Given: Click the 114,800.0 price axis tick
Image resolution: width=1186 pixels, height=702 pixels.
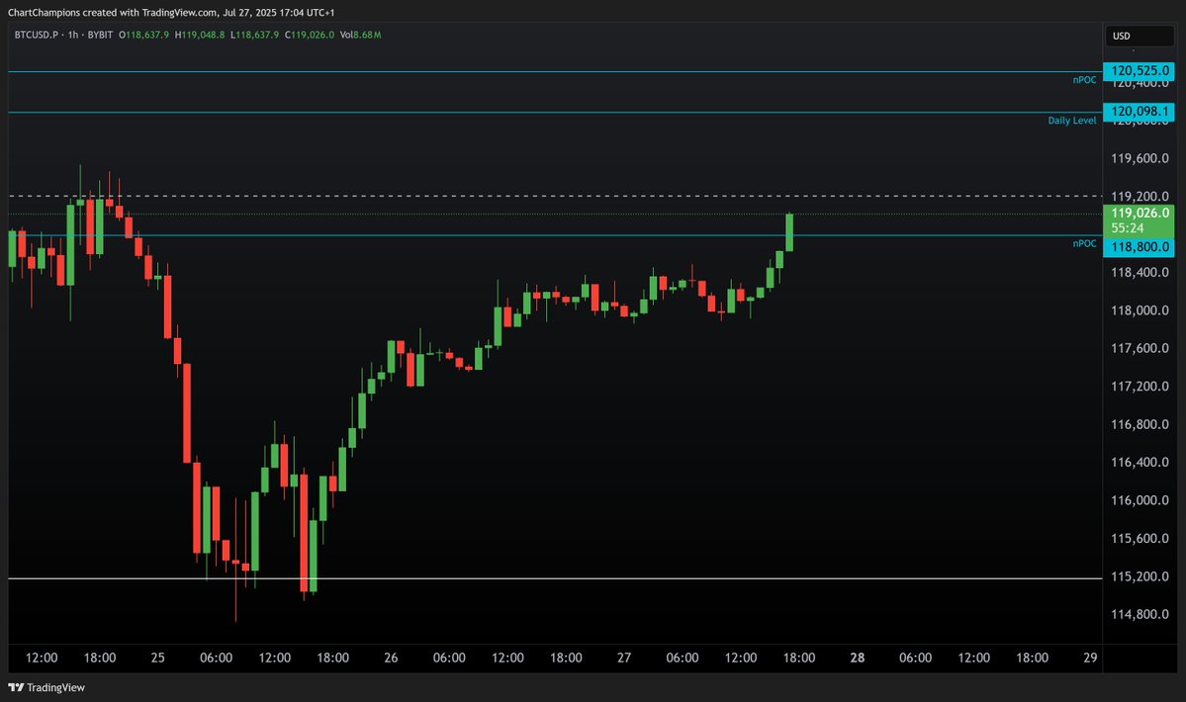Looking at the screenshot, I should pyautogui.click(x=1140, y=614).
